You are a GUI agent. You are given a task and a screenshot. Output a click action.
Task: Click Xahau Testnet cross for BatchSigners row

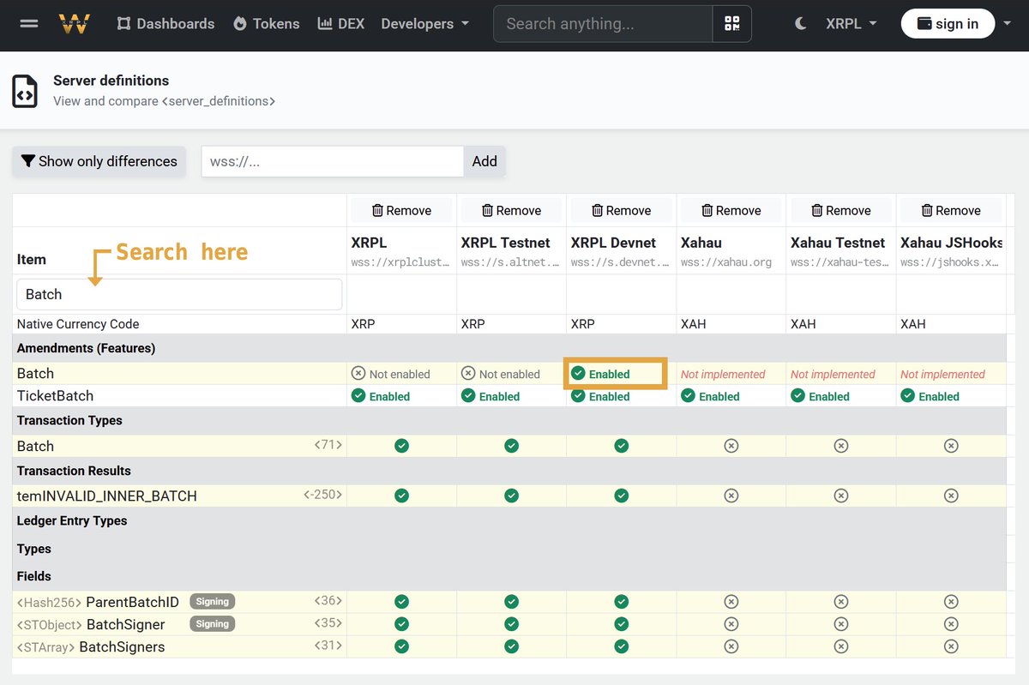click(841, 646)
